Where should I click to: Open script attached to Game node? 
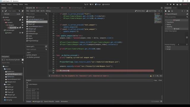click(x=23, y=17)
